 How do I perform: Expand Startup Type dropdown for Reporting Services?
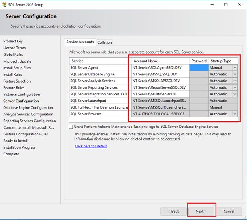[x=235, y=87]
